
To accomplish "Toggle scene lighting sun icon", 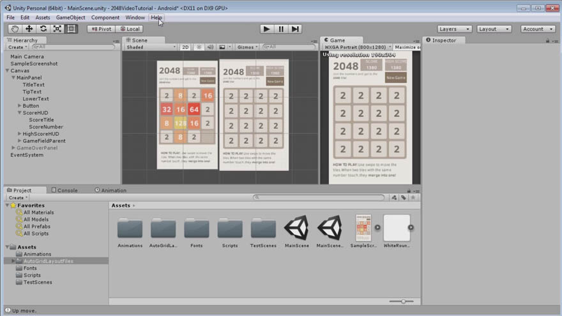I will tap(199, 47).
